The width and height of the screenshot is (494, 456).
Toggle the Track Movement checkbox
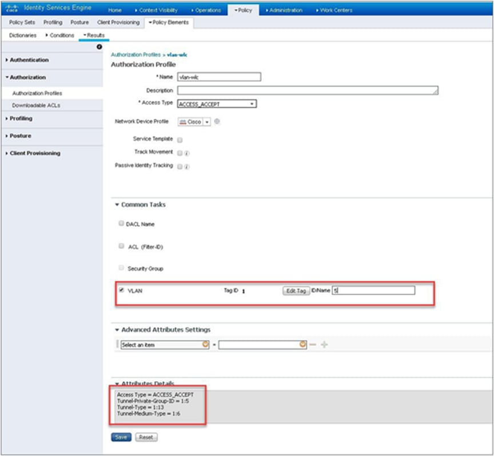coord(180,152)
